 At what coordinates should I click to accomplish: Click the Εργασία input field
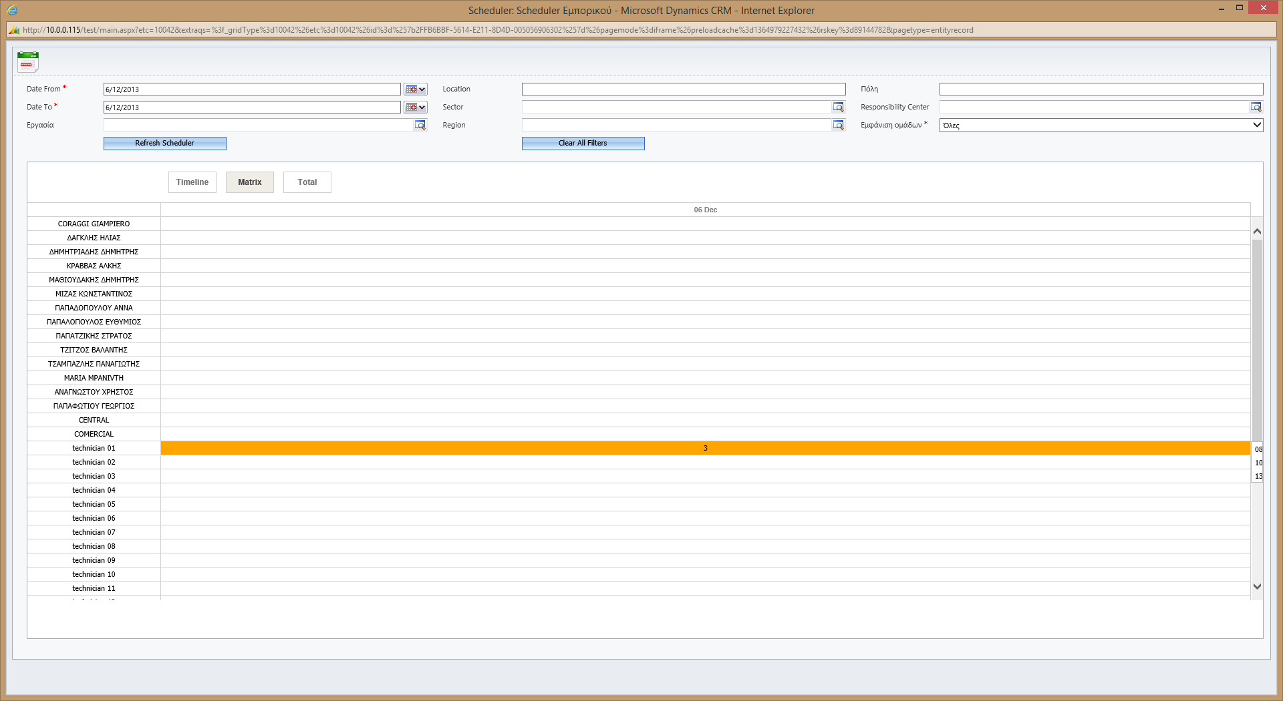tap(258, 126)
